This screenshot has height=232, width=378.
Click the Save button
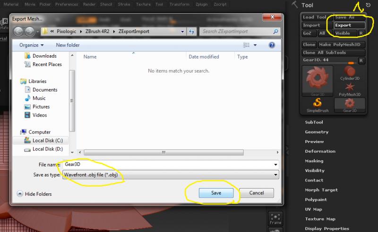coord(216,193)
